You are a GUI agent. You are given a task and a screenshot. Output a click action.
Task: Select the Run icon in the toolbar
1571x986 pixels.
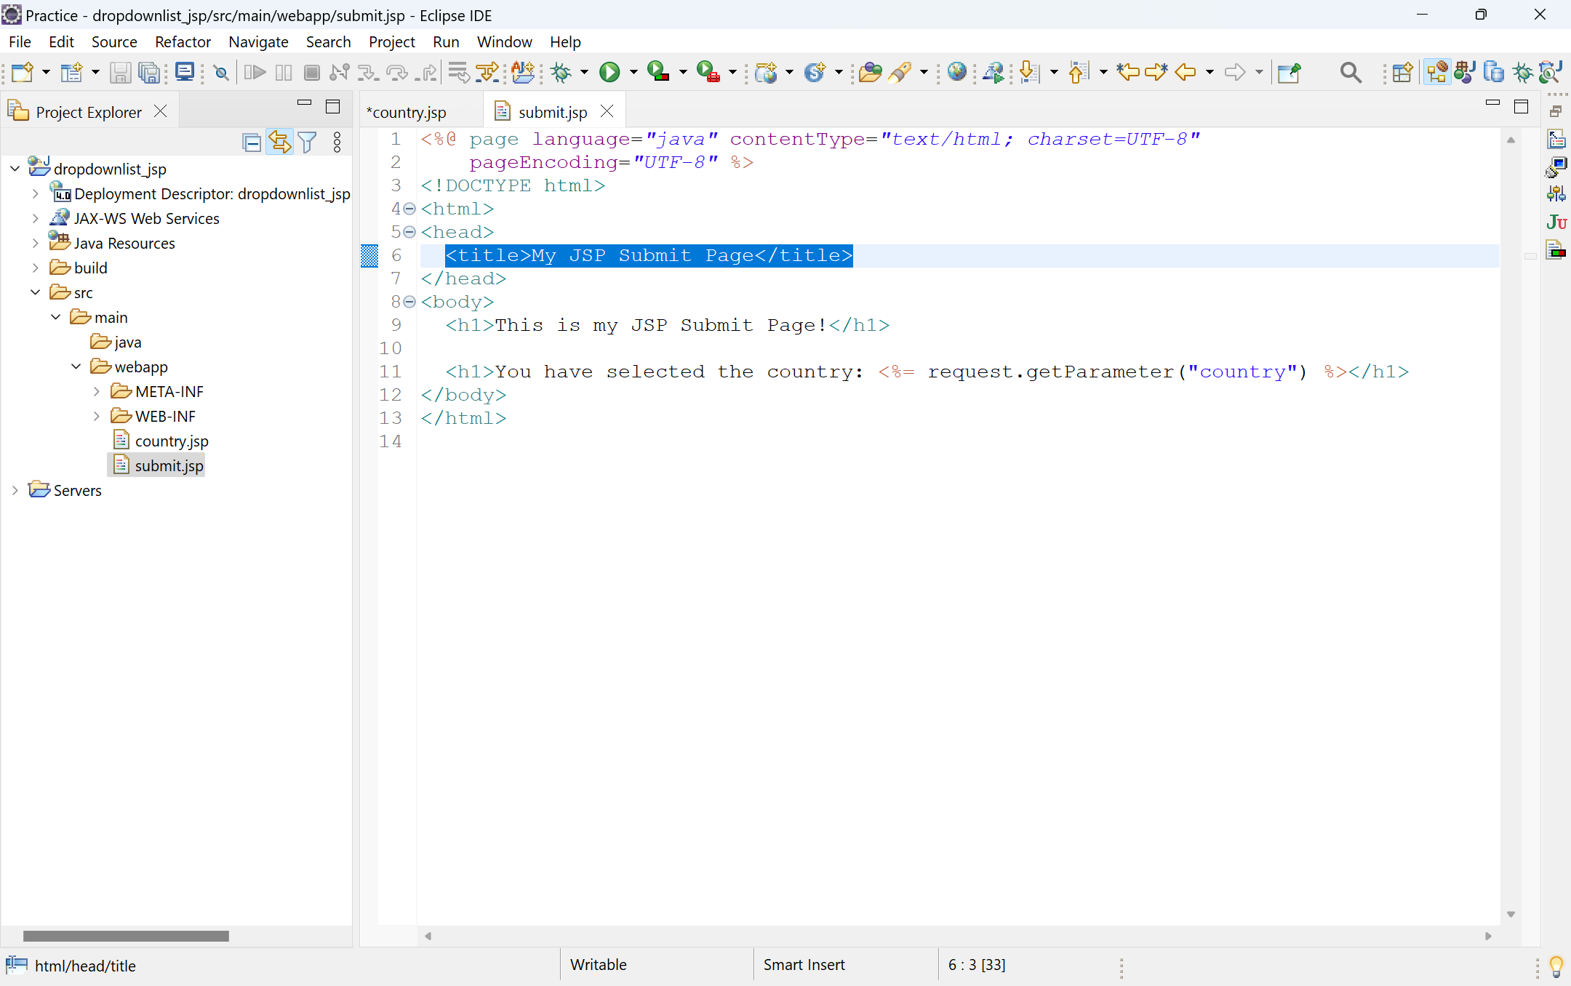tap(609, 73)
